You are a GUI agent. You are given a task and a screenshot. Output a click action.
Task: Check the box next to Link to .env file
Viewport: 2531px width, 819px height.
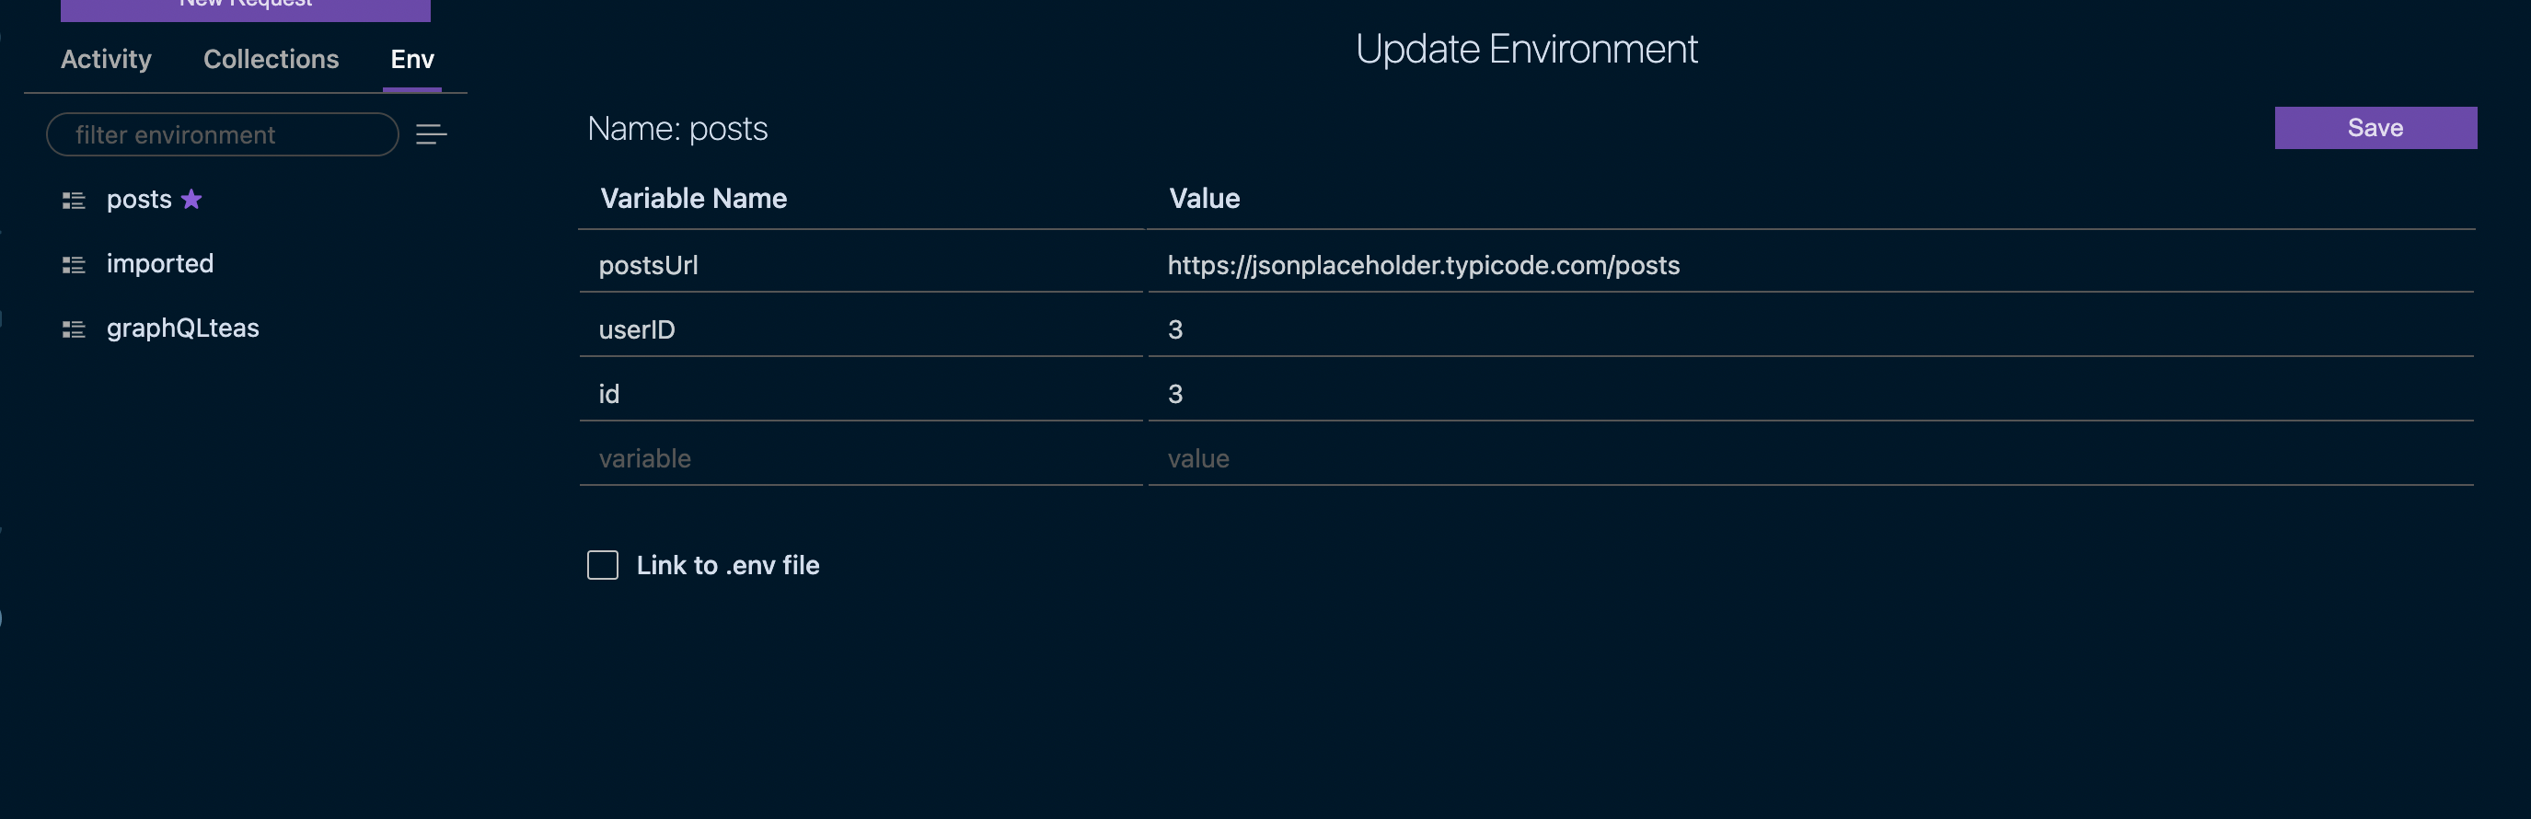pyautogui.click(x=602, y=564)
